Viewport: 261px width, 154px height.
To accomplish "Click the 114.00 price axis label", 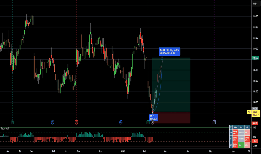I will (255, 27).
